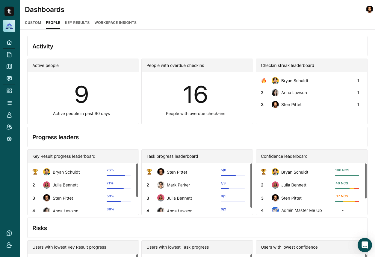Click the add user icon in sidebar
The height and width of the screenshot is (257, 375).
tap(9, 245)
